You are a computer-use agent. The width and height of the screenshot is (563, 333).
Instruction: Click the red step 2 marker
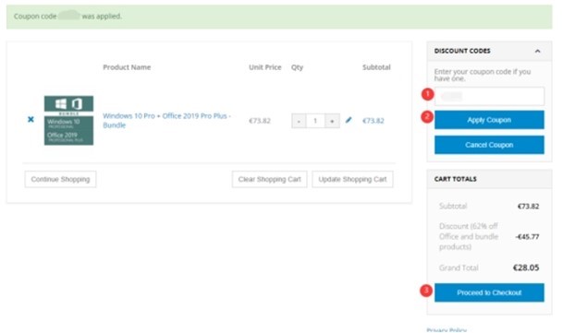(x=427, y=116)
